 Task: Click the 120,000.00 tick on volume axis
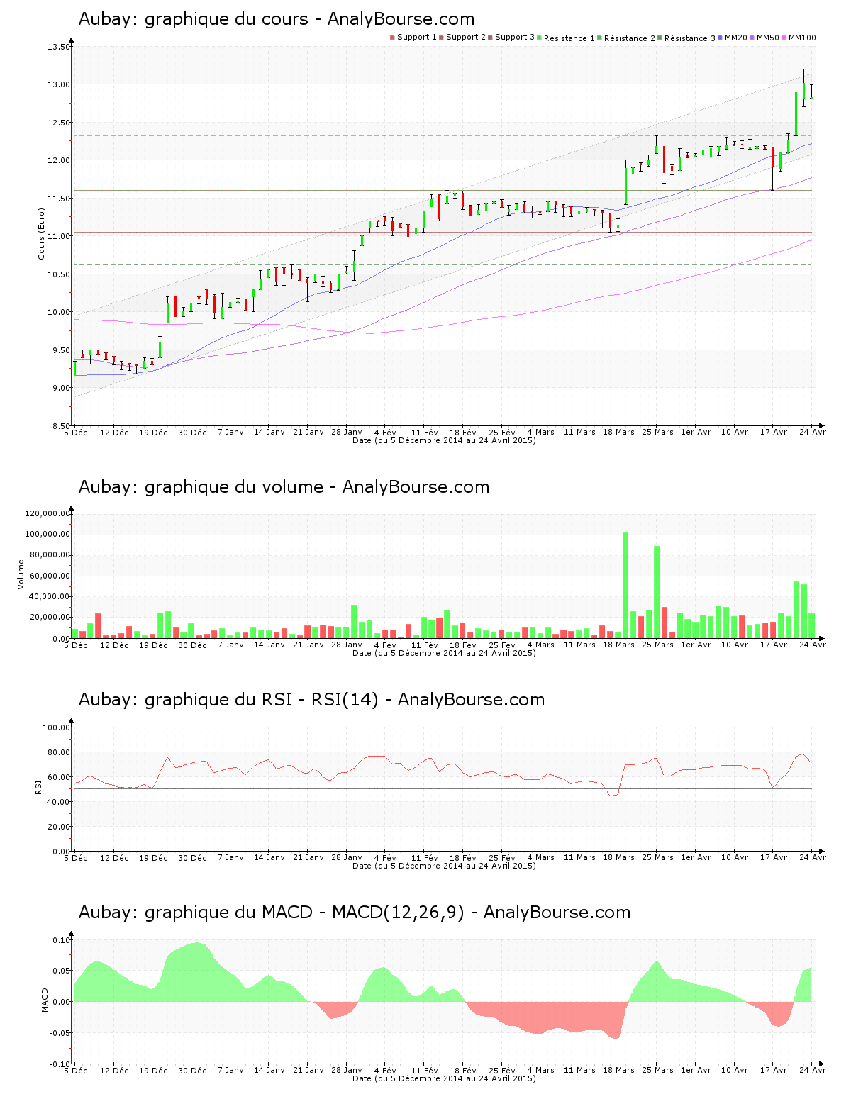click(47, 513)
